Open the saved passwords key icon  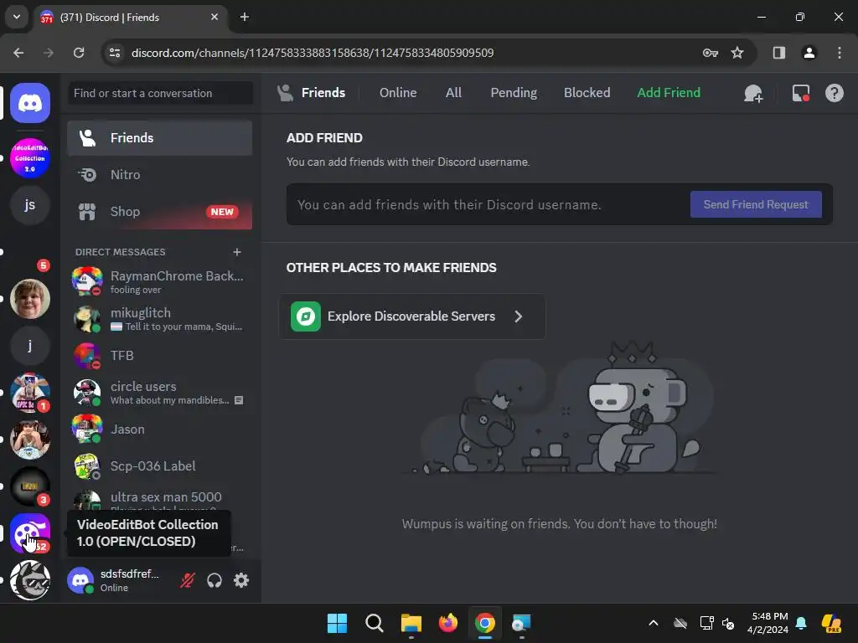[710, 53]
